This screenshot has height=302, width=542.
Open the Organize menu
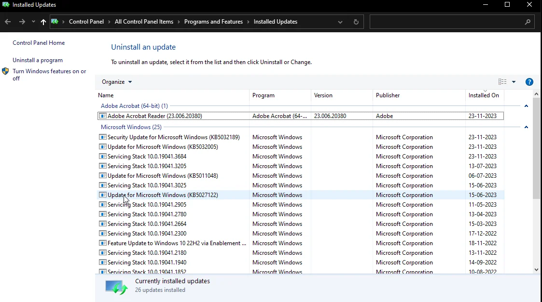tap(117, 82)
